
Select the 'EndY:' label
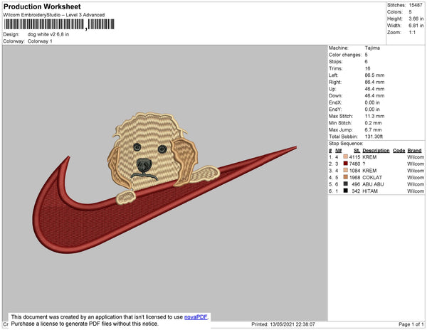click(x=335, y=110)
